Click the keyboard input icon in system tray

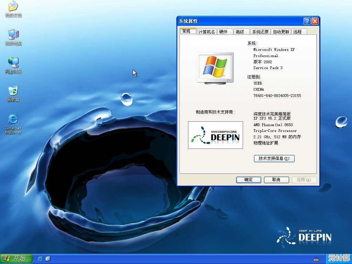click(316, 259)
